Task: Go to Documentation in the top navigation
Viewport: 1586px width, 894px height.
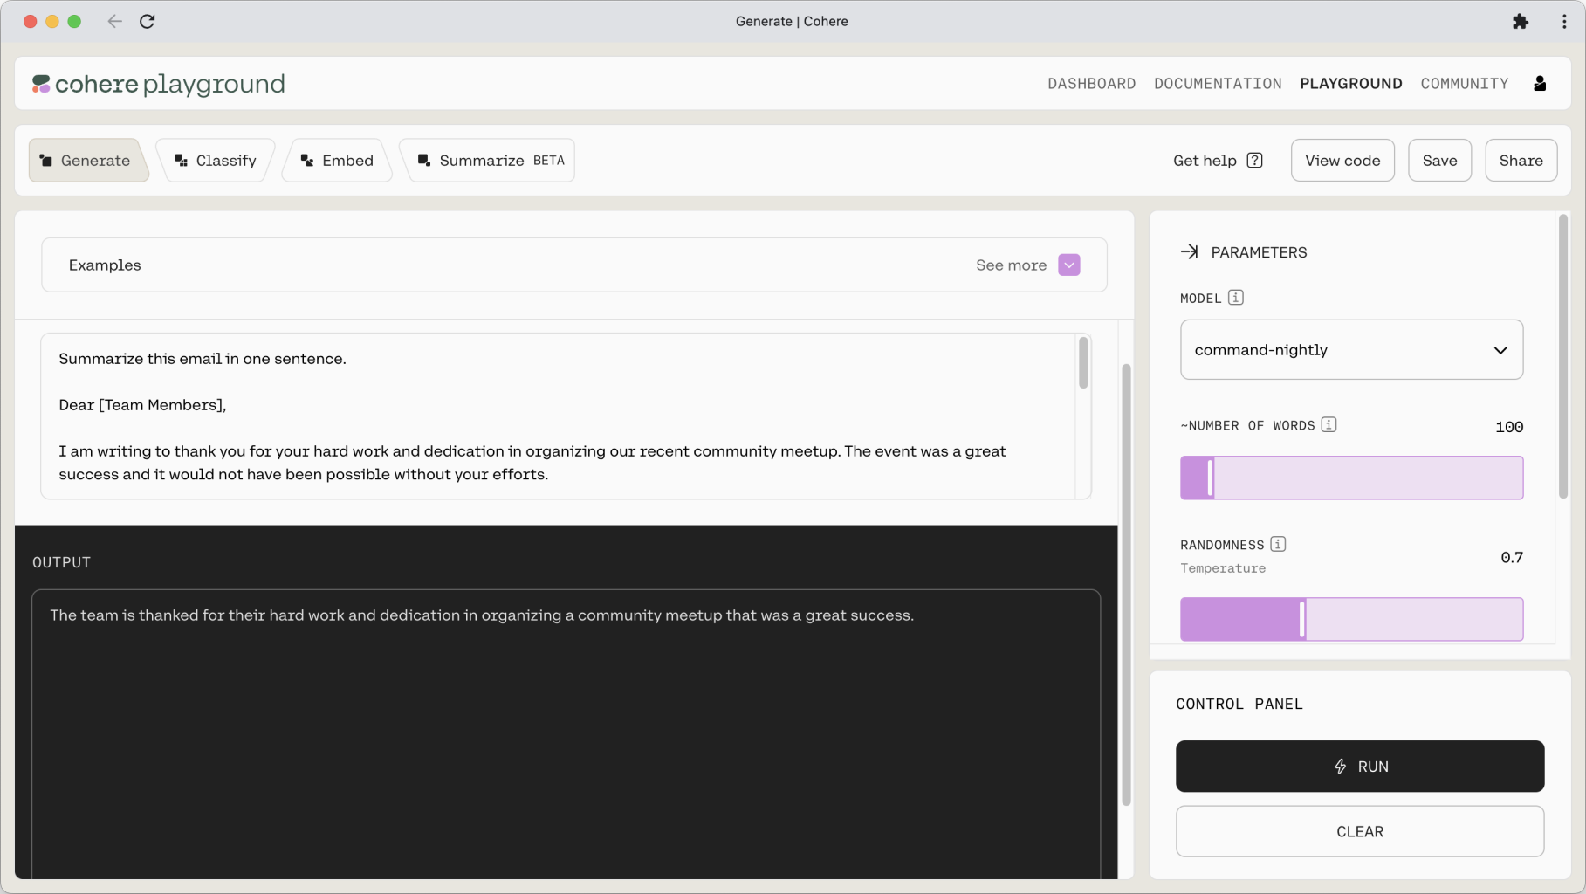Action: tap(1217, 84)
